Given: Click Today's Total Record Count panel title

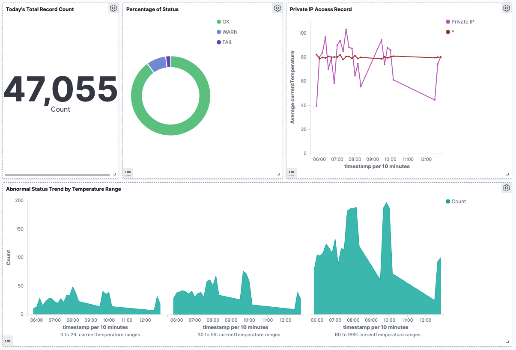Looking at the screenshot, I should click(40, 9).
